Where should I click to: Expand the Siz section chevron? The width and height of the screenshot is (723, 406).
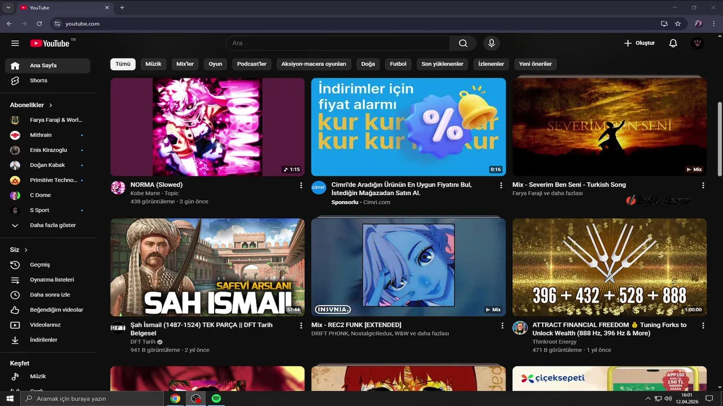click(26, 250)
